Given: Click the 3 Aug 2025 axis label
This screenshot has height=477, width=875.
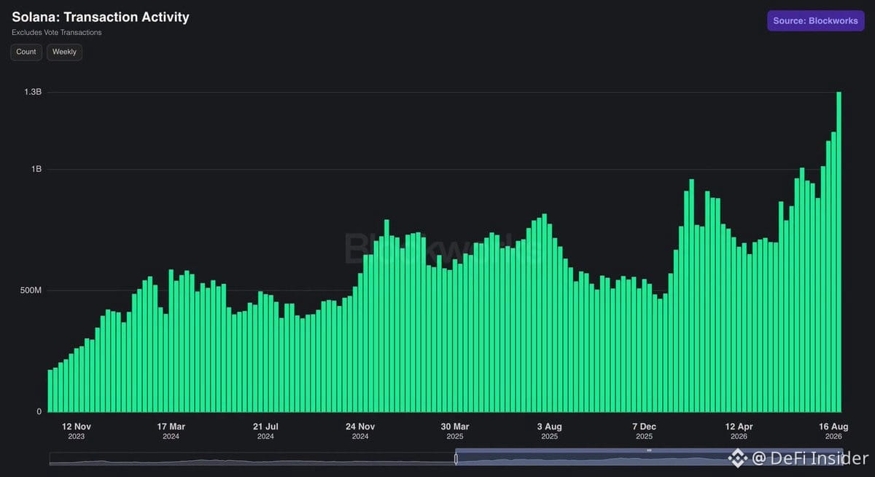Looking at the screenshot, I should coord(550,431).
